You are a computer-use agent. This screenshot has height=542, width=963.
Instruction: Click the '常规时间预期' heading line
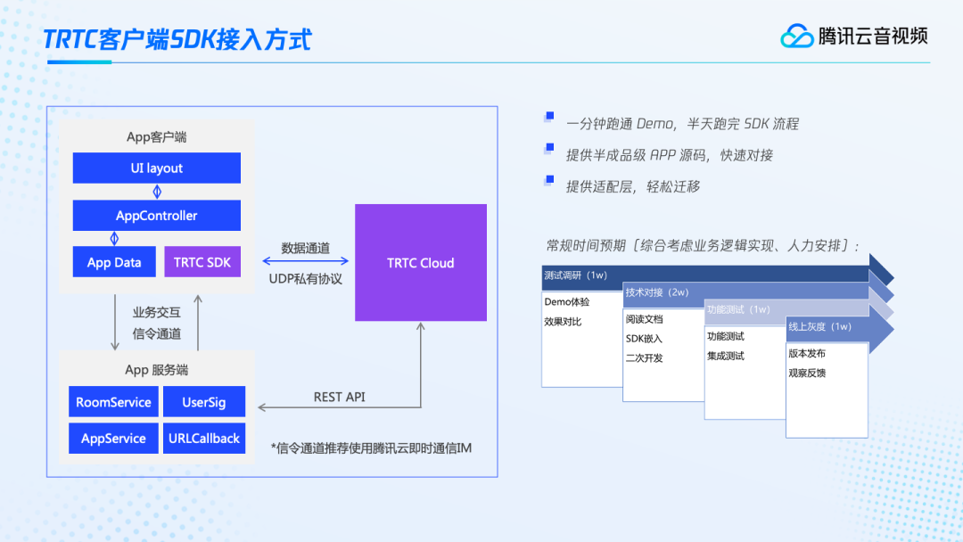702,246
